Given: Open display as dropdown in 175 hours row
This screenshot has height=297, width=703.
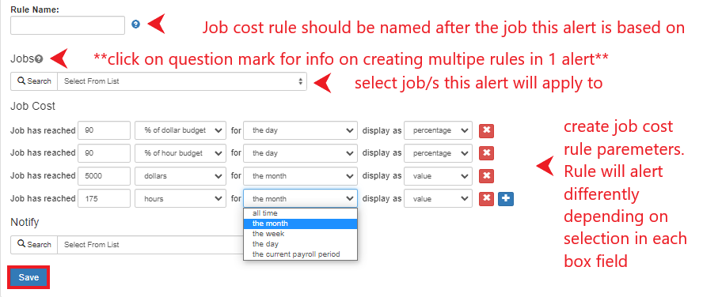Looking at the screenshot, I should (x=438, y=198).
